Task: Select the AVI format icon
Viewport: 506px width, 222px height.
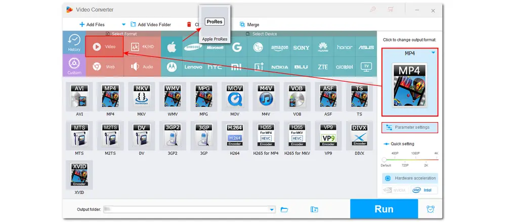Action: coord(79,96)
